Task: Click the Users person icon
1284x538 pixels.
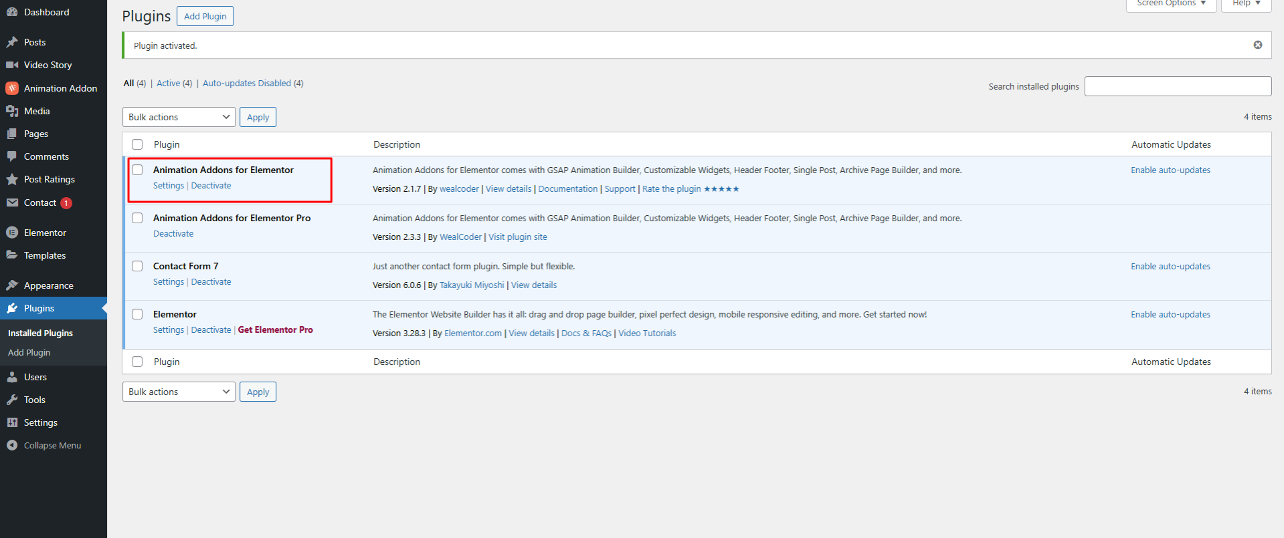Action: [x=12, y=377]
